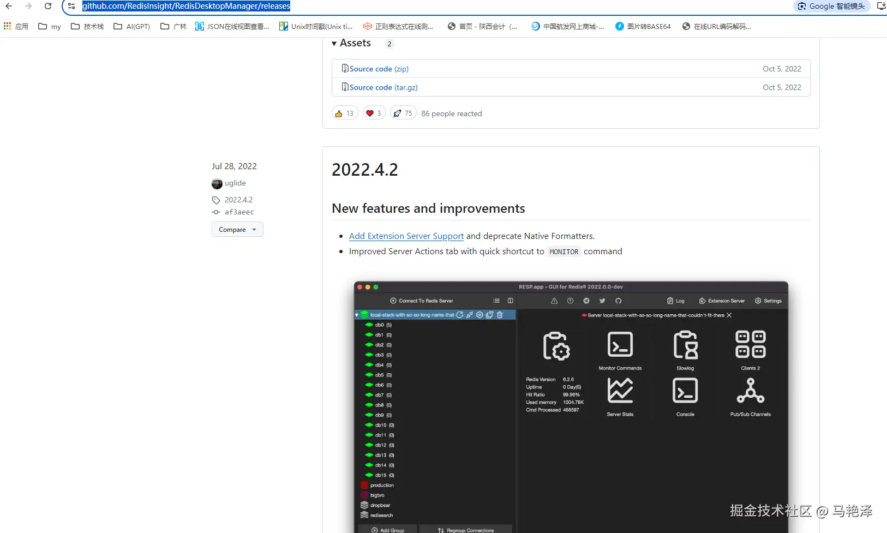
Task: Click the GitHub releases URL in address bar
Action: [x=186, y=6]
